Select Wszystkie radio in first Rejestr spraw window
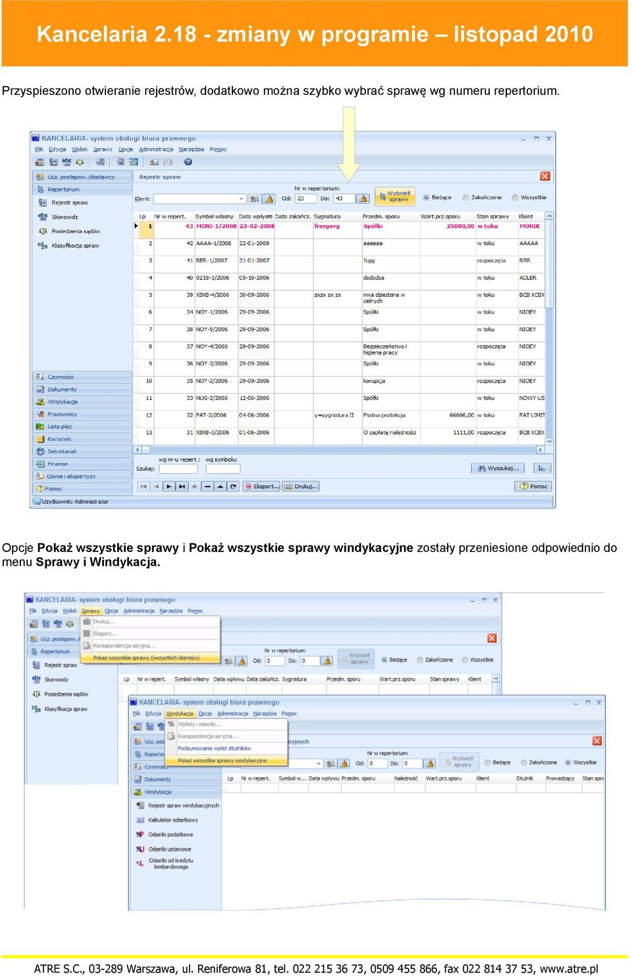 [529, 198]
